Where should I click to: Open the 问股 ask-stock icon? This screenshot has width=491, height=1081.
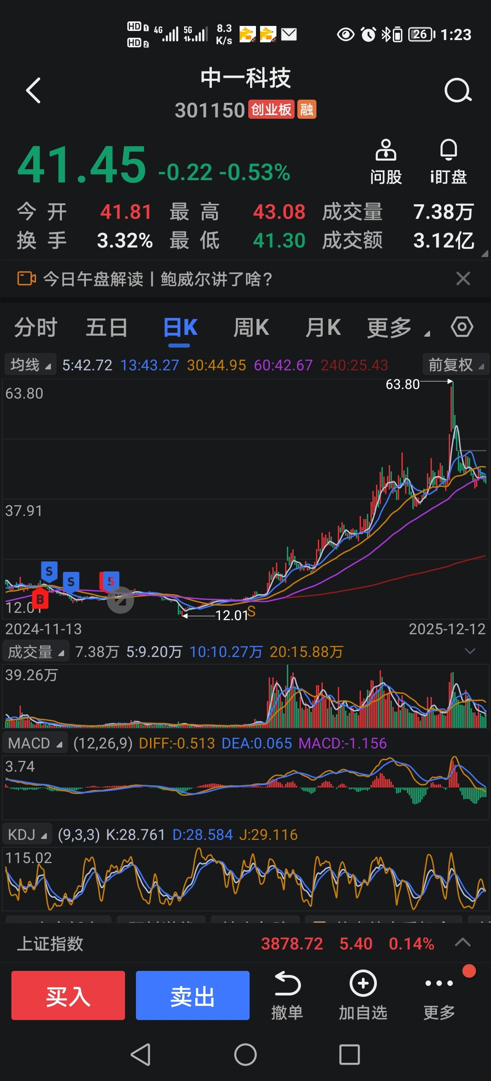point(386,162)
